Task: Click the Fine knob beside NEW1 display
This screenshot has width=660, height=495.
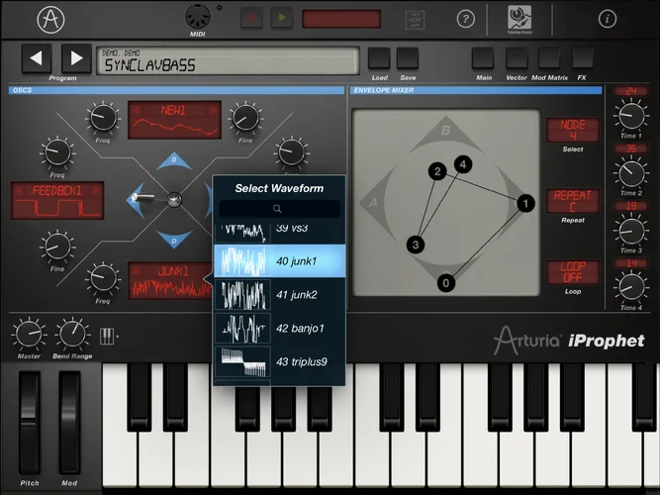Action: [245, 118]
